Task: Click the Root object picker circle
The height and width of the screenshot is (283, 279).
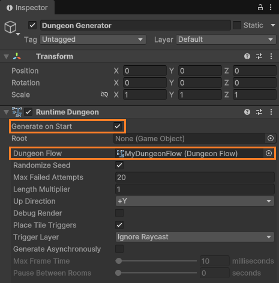Action: coord(271,138)
